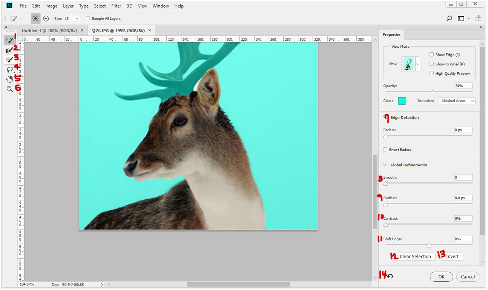The height and width of the screenshot is (290, 488).
Task: Click the Clear Selection button
Action: pyautogui.click(x=415, y=257)
